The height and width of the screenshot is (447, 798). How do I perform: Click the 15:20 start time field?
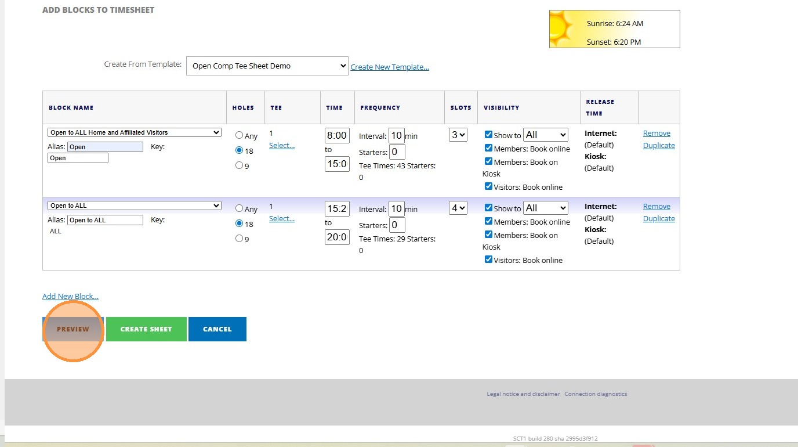(x=337, y=209)
